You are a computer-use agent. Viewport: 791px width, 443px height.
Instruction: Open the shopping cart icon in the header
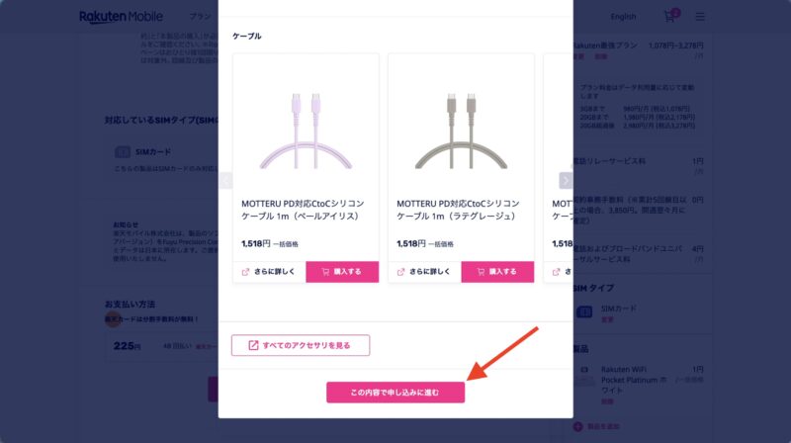pos(669,16)
